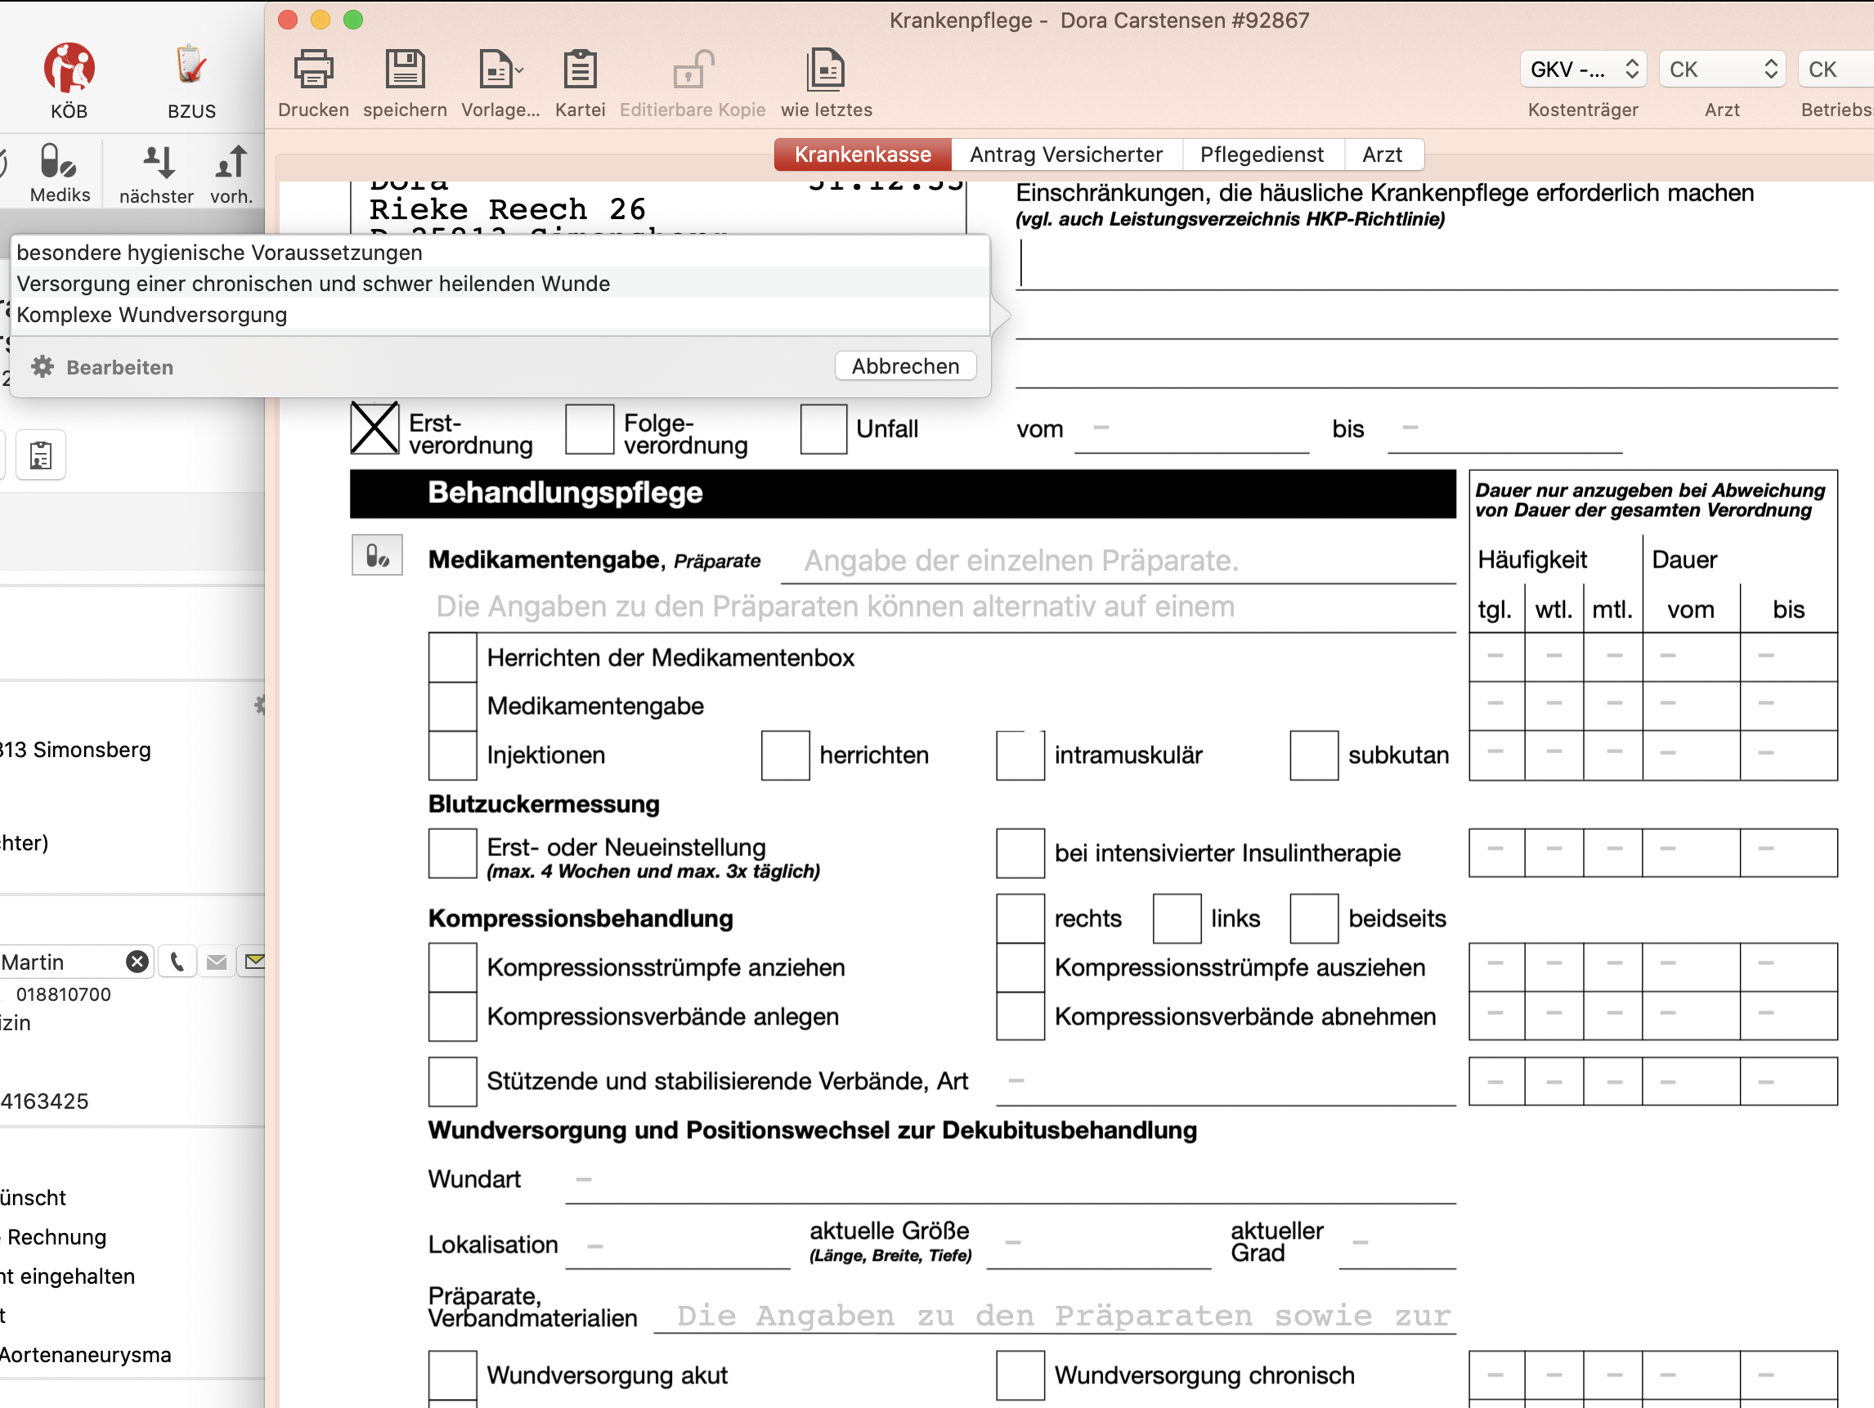Image resolution: width=1874 pixels, height=1408 pixels.
Task: Click the aktueller Grad input field
Action: pos(1398,1244)
